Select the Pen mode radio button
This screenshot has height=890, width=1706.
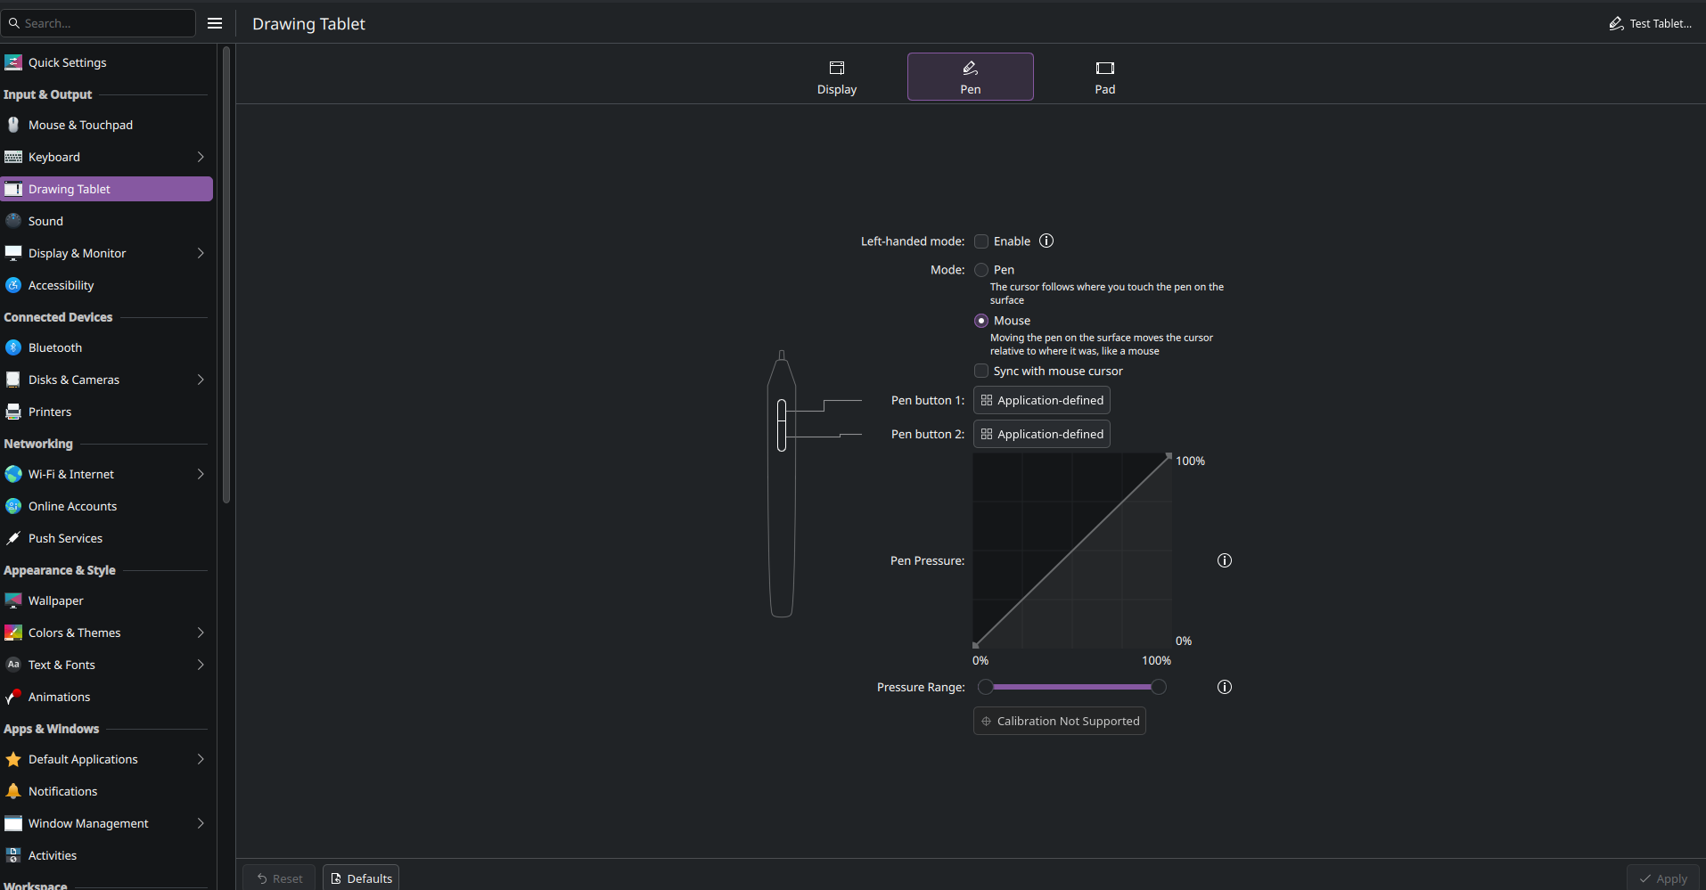pos(981,270)
